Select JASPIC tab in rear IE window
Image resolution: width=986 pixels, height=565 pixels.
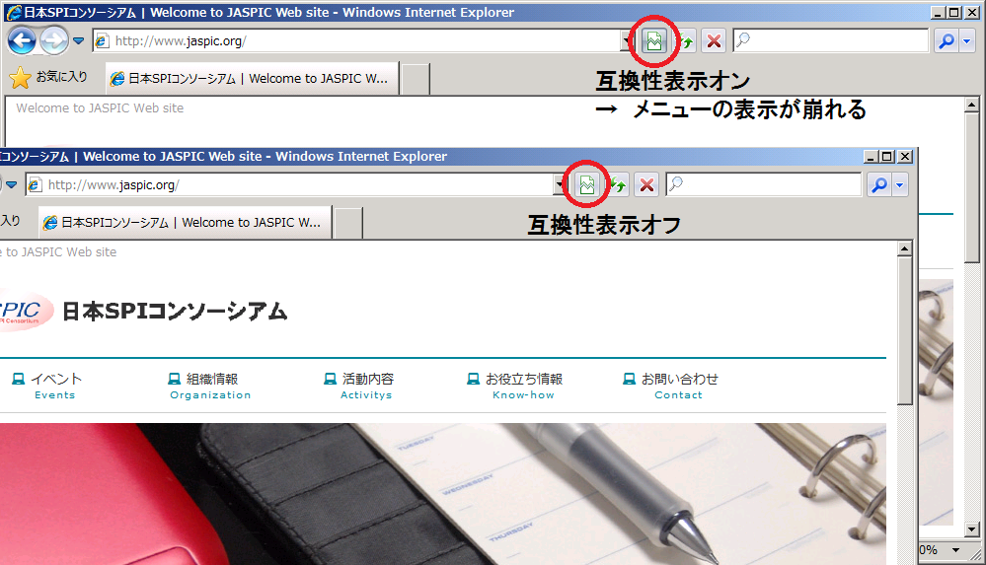coord(252,79)
